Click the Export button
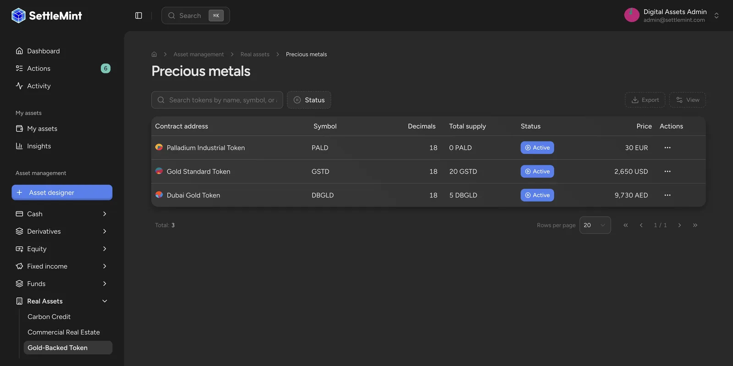 pyautogui.click(x=645, y=100)
